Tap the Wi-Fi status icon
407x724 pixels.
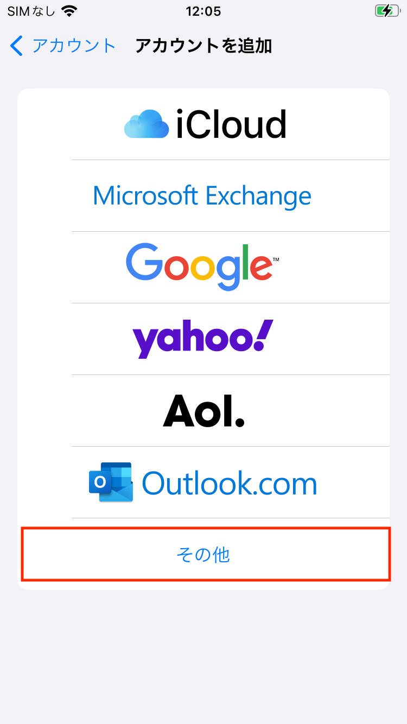tap(69, 11)
